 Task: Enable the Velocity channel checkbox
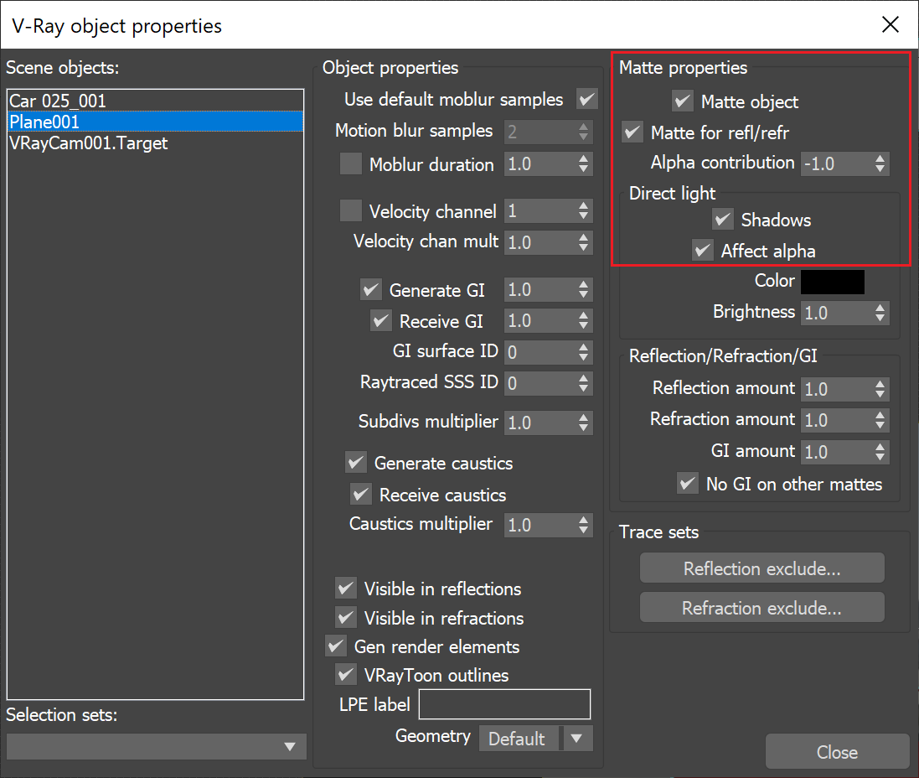(350, 210)
